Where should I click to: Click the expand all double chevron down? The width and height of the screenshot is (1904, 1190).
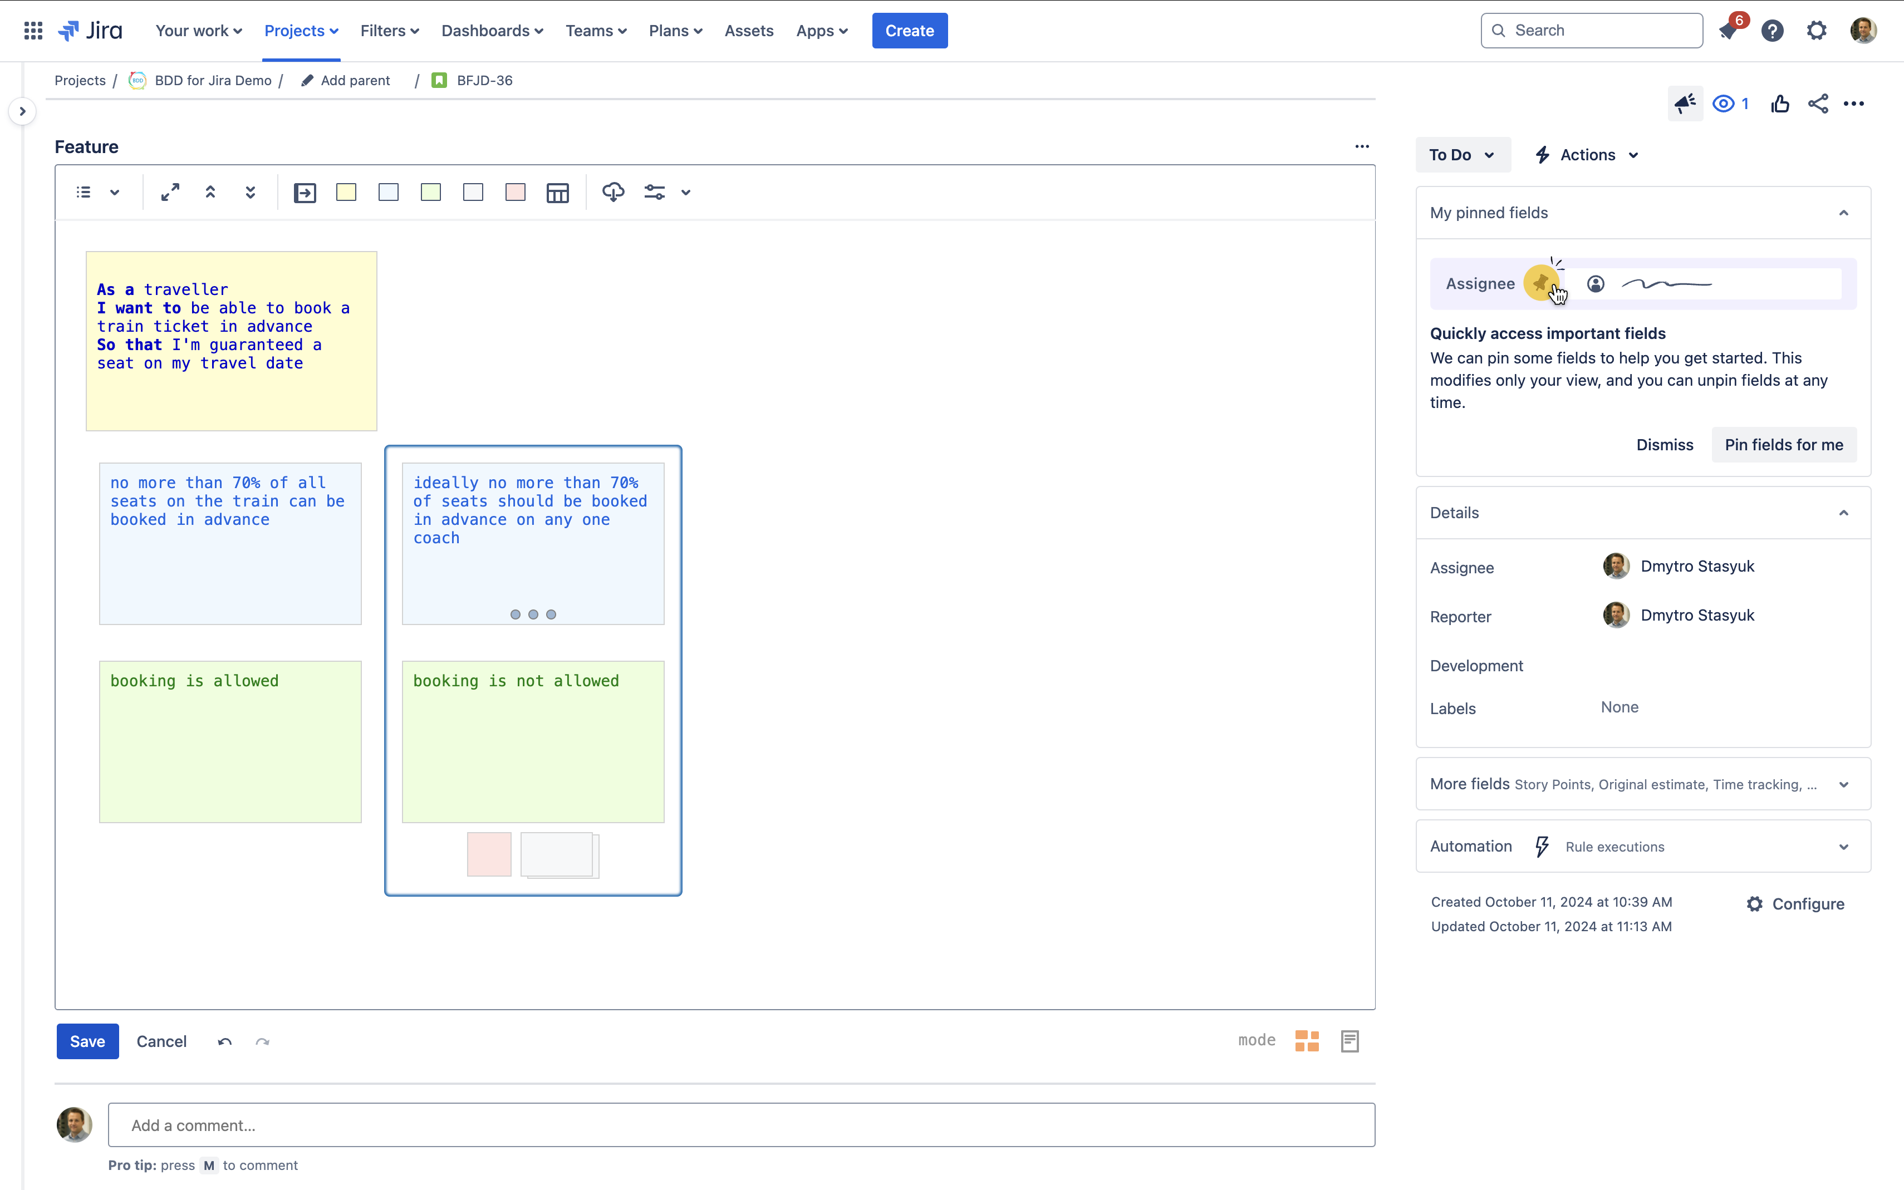[x=251, y=192]
